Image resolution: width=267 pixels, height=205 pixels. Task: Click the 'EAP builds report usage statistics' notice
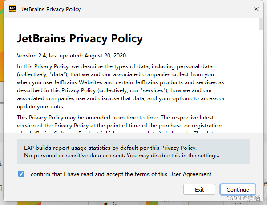110,148
